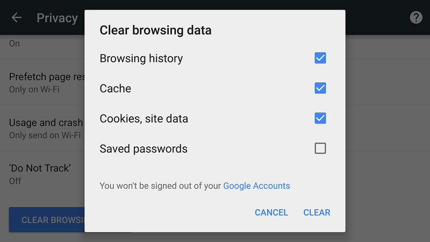This screenshot has width=430, height=242.
Task: Open Usage and crash reports setting
Action: coord(46,128)
